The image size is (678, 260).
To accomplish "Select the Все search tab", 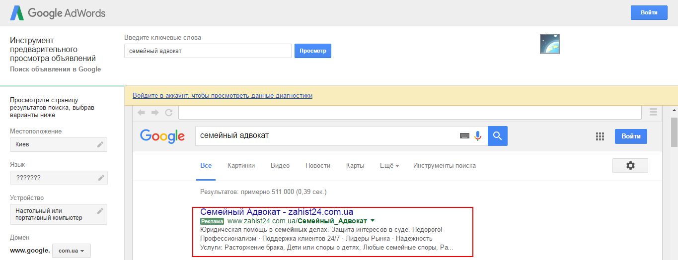I will coord(206,166).
